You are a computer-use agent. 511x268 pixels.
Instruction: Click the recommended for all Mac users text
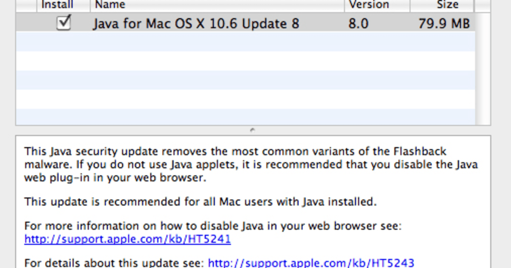(200, 202)
